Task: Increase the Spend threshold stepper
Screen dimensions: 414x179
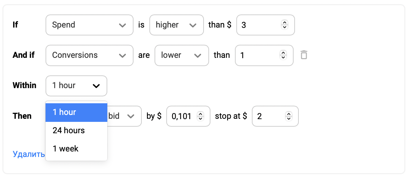Action: coord(284,22)
